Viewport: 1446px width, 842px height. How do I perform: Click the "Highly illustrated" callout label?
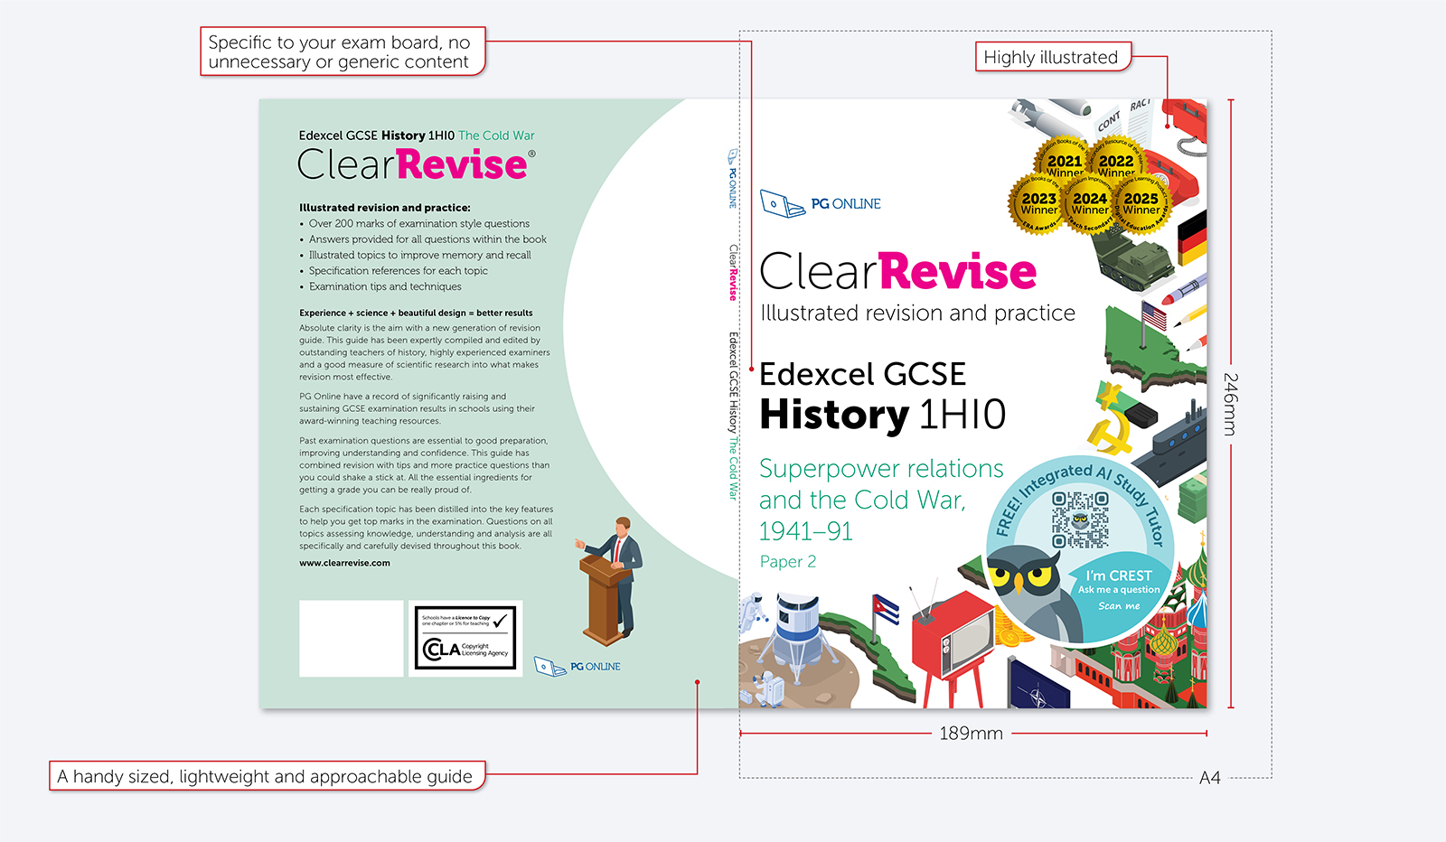(x=1051, y=57)
